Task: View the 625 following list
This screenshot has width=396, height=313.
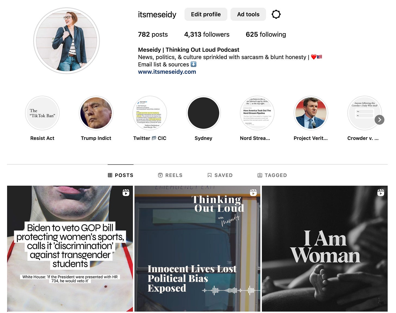Action: pos(266,35)
